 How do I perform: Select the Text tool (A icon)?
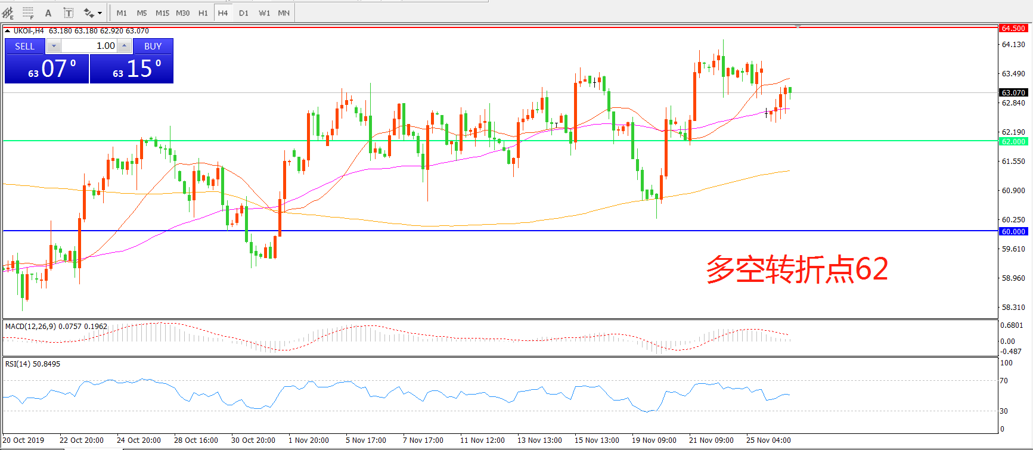pyautogui.click(x=48, y=13)
